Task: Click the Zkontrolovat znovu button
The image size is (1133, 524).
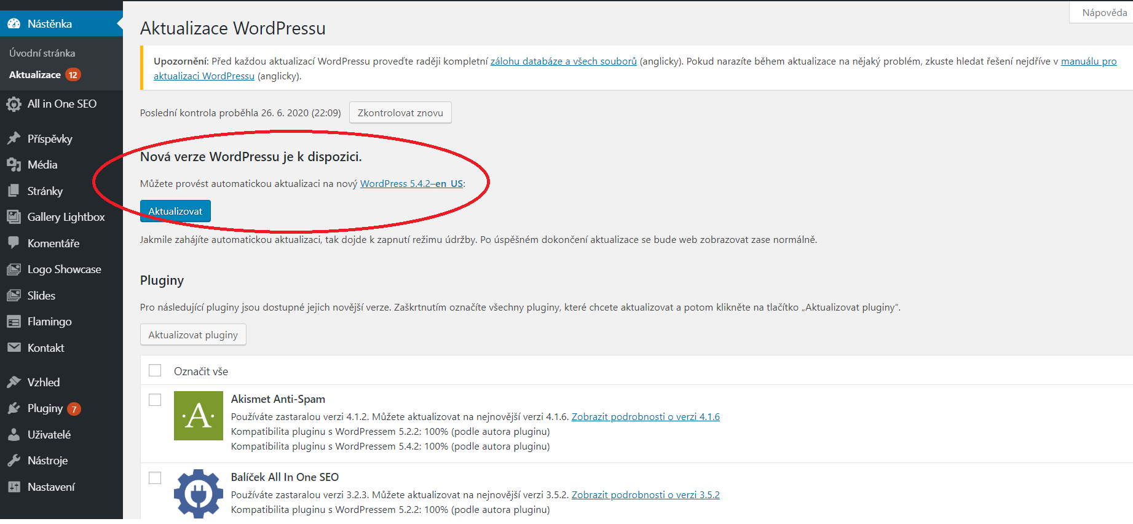Action: [x=400, y=113]
